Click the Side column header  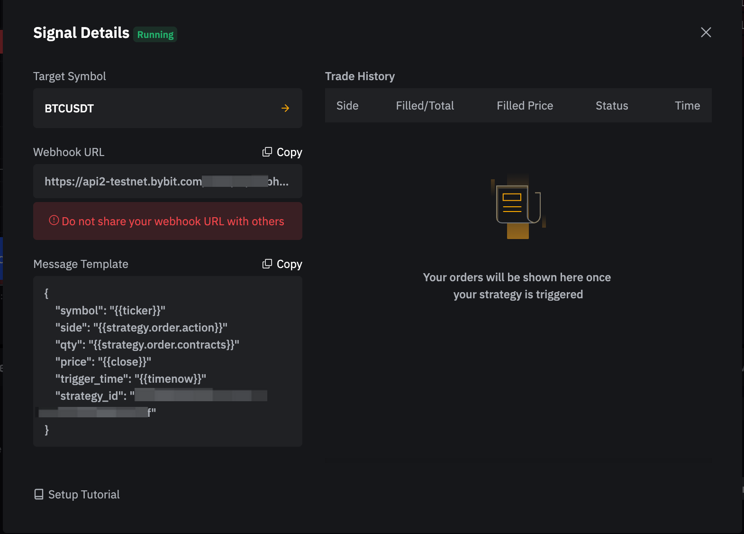click(347, 106)
